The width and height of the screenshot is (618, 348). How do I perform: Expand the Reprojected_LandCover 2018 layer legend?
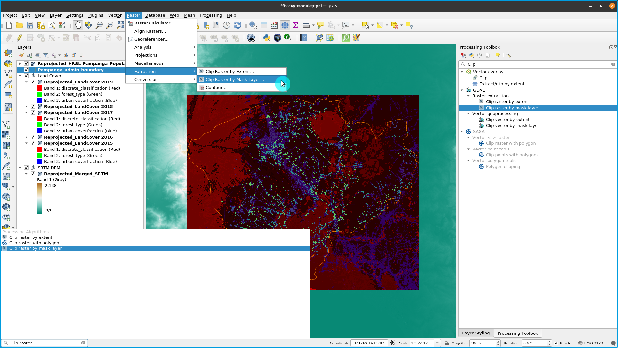pyautogui.click(x=26, y=106)
